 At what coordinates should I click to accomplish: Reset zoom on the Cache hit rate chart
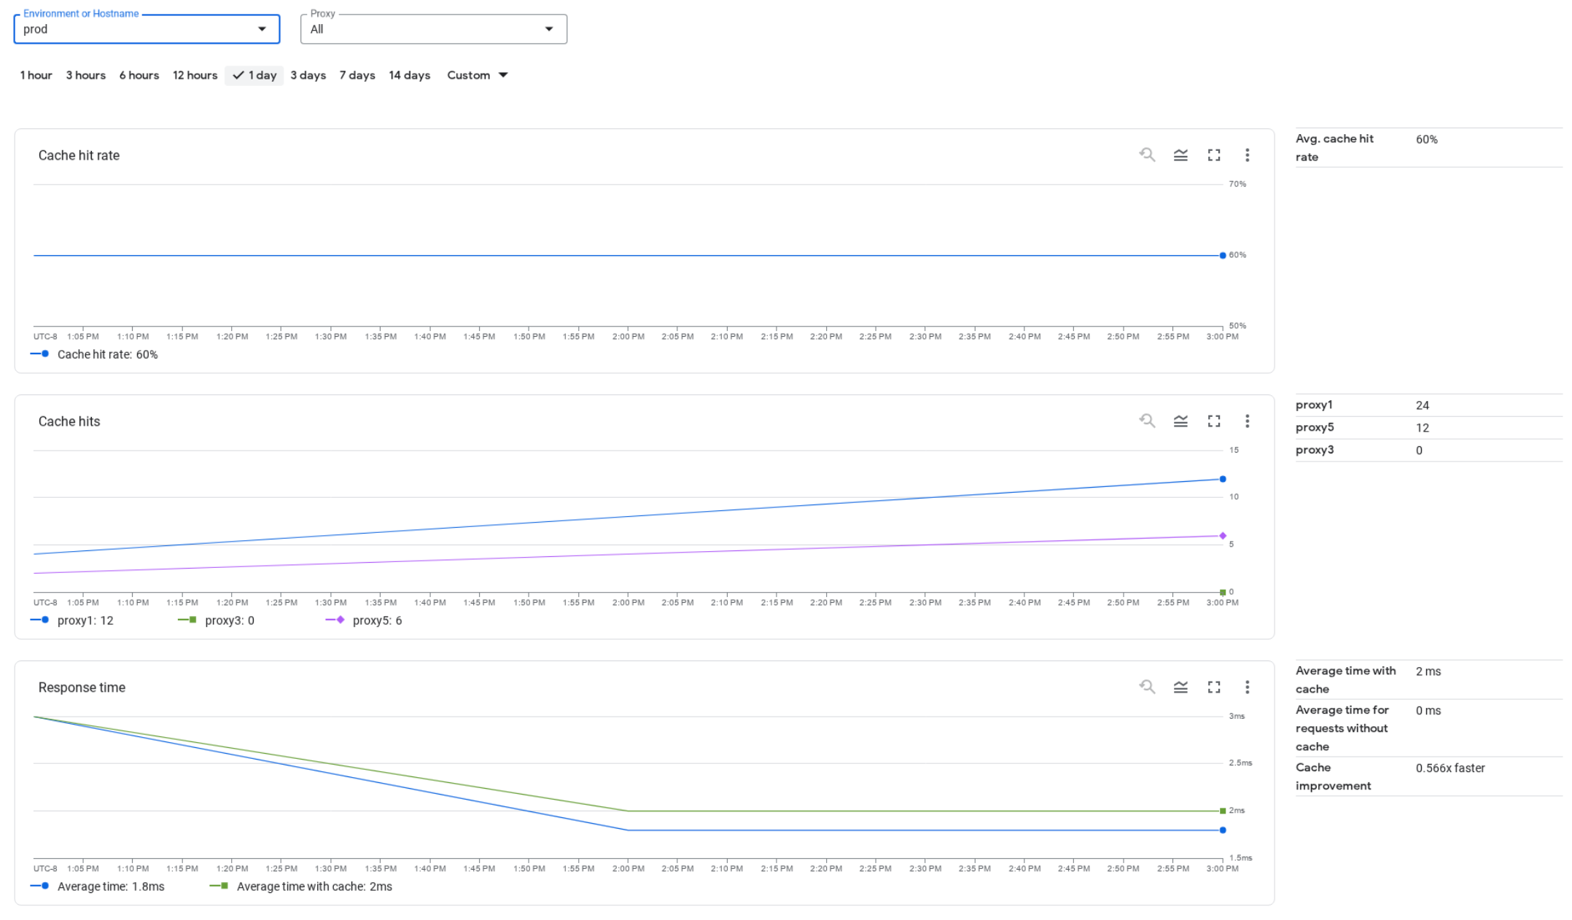(1148, 155)
